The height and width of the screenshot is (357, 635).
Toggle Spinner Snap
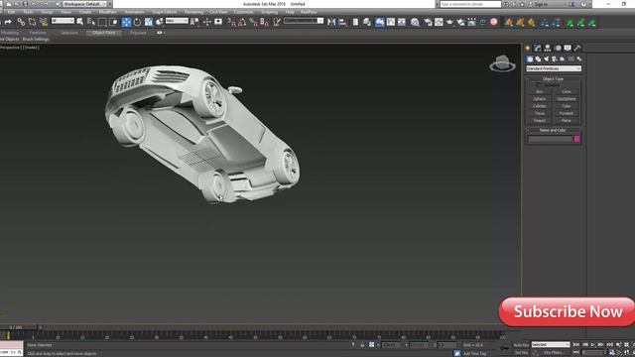[265, 22]
